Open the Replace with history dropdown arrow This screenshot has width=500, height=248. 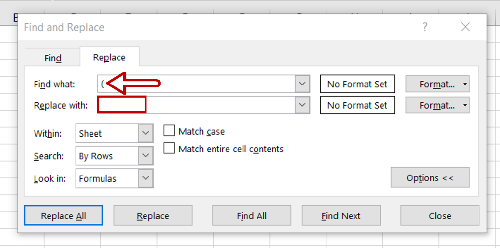tap(302, 105)
